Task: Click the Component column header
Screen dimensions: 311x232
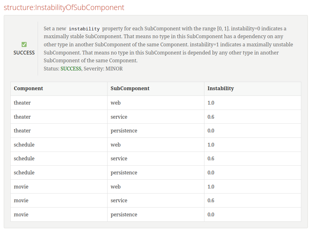Action: [x=29, y=89]
